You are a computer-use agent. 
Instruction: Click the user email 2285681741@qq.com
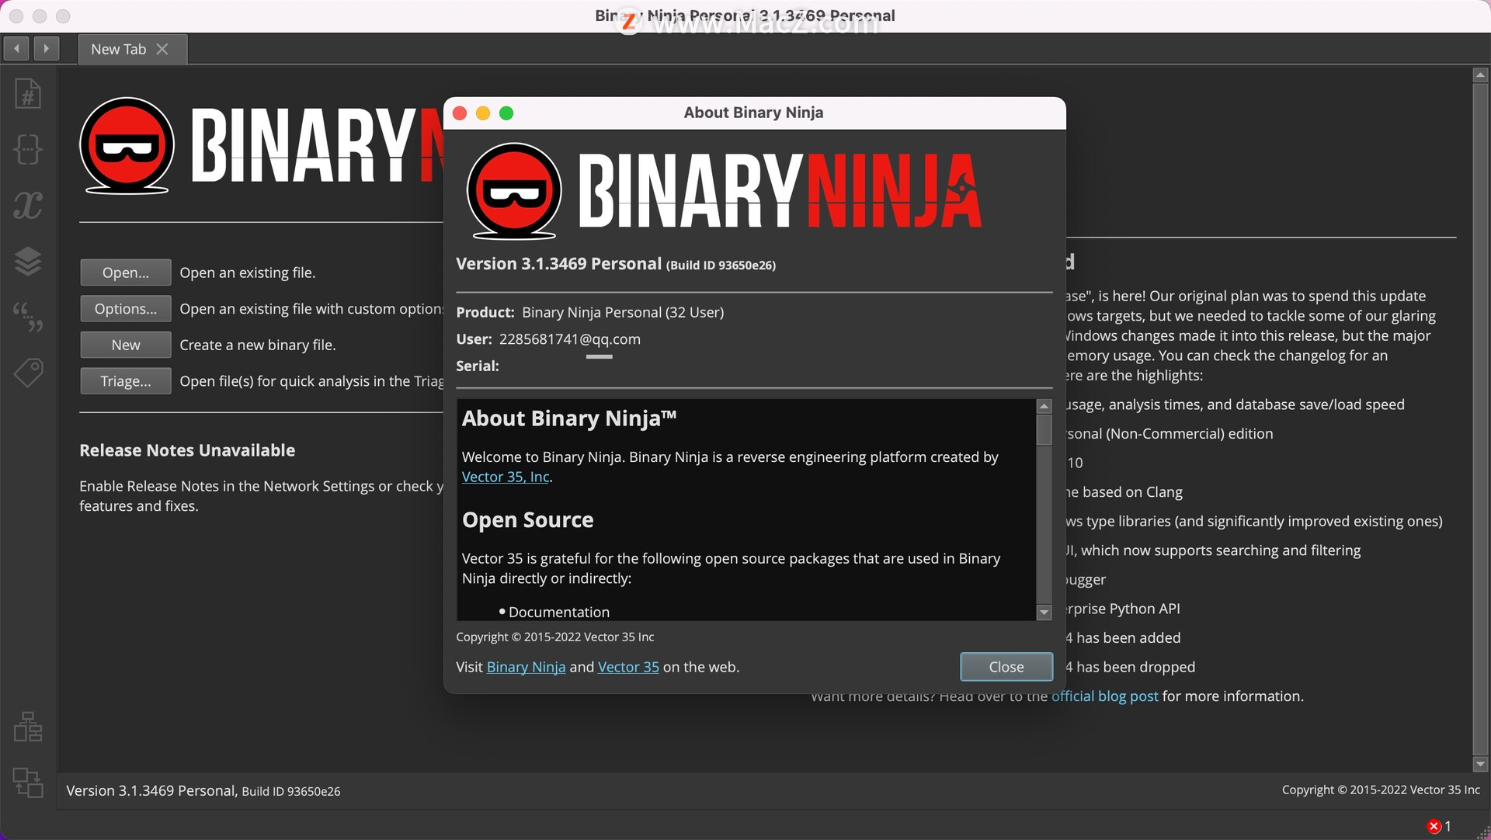(x=570, y=339)
